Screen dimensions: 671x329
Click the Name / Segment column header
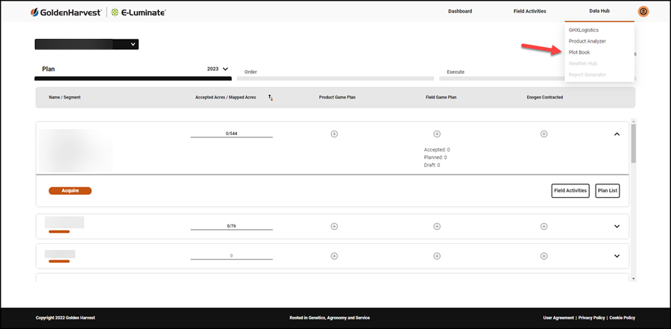65,97
